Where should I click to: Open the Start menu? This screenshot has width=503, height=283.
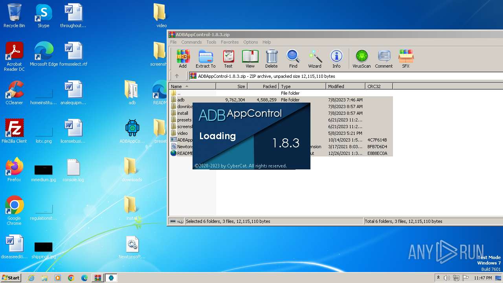click(x=11, y=277)
